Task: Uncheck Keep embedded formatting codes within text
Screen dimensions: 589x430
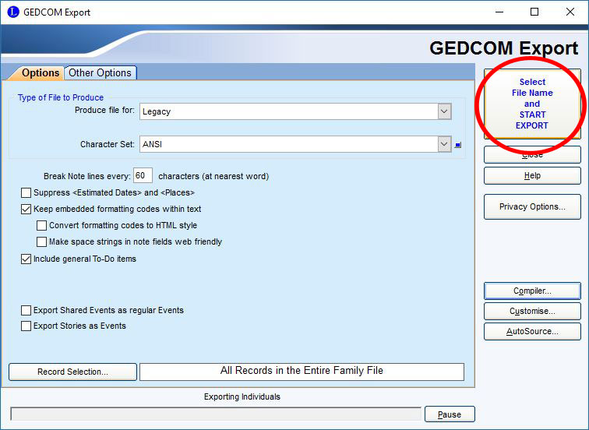Action: pos(26,210)
